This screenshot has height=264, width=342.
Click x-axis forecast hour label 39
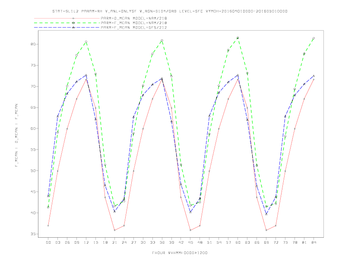[x=171, y=242]
